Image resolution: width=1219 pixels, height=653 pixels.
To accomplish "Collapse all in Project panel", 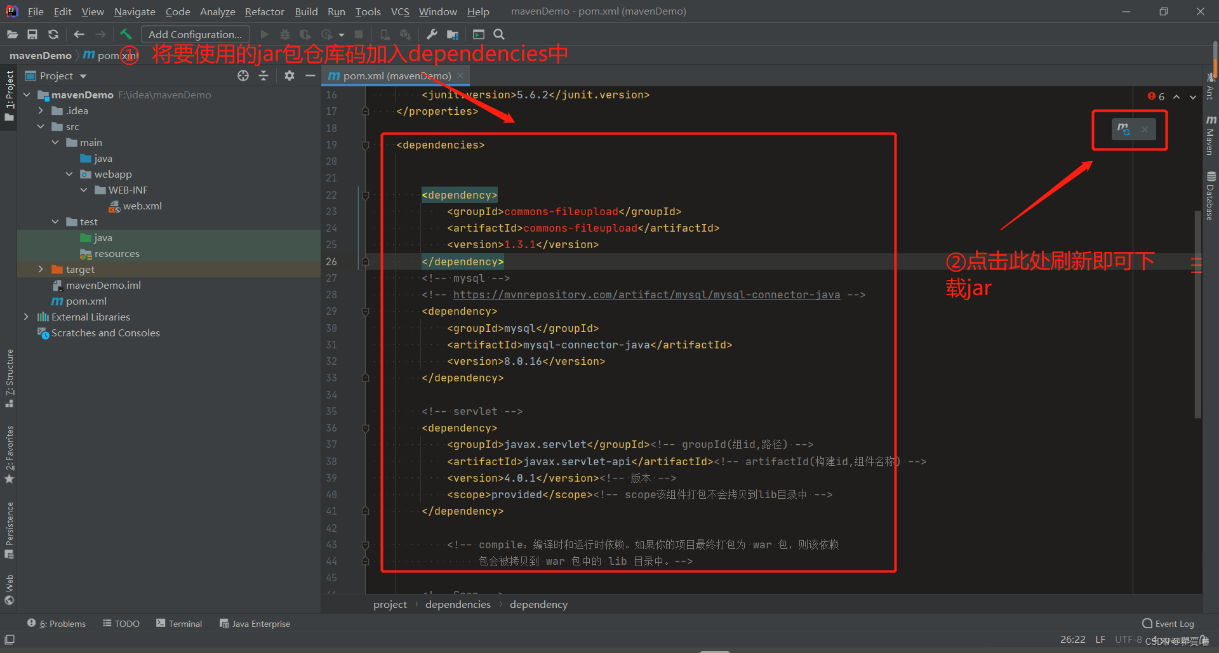I will (x=263, y=76).
